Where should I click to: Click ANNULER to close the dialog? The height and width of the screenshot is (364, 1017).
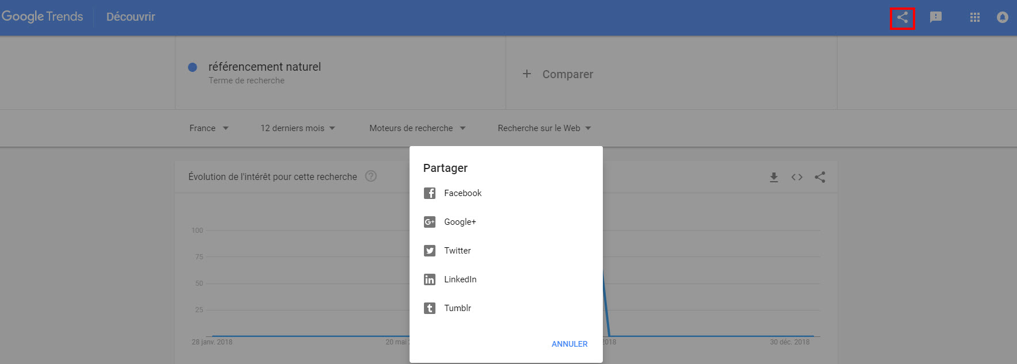pyautogui.click(x=569, y=344)
